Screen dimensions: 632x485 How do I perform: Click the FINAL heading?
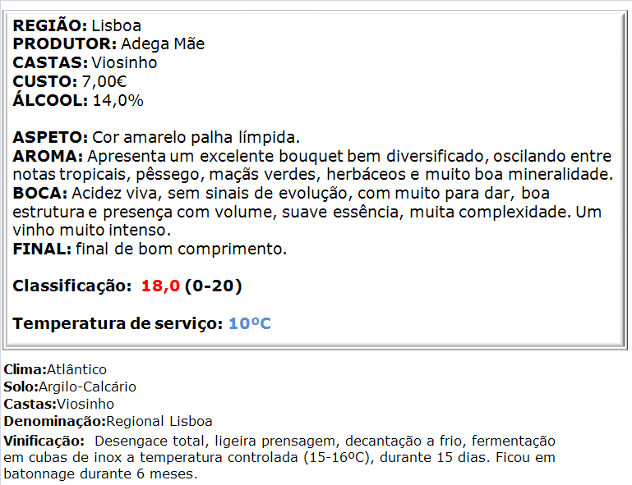point(42,249)
